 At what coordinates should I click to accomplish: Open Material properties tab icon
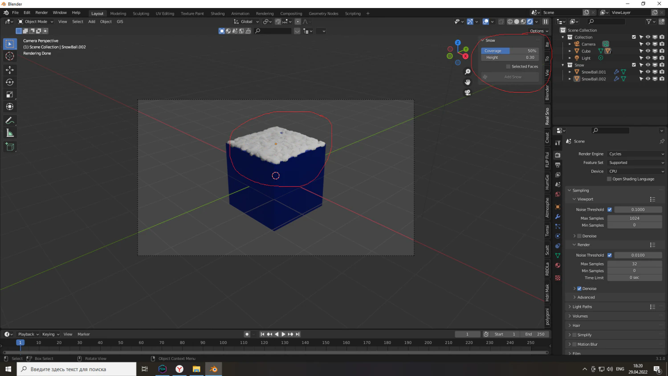click(558, 266)
